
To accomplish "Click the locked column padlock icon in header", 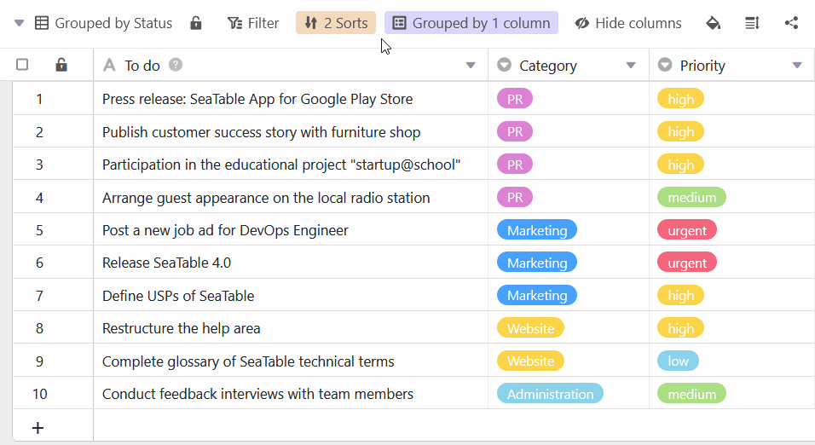I will (61, 65).
